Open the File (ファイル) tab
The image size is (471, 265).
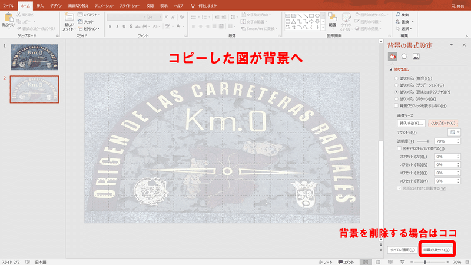click(8, 6)
